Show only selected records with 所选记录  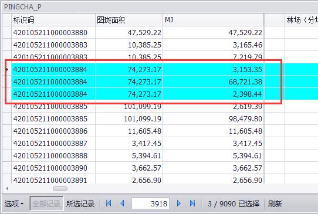tap(80, 203)
